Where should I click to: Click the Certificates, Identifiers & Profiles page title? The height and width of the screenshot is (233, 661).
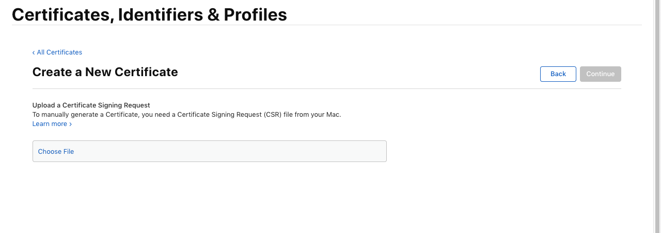click(149, 15)
